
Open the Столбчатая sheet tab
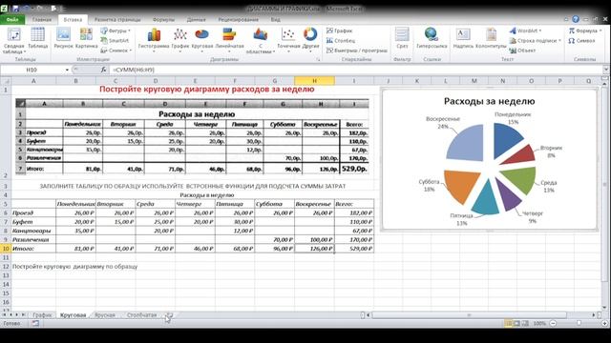[142, 315]
